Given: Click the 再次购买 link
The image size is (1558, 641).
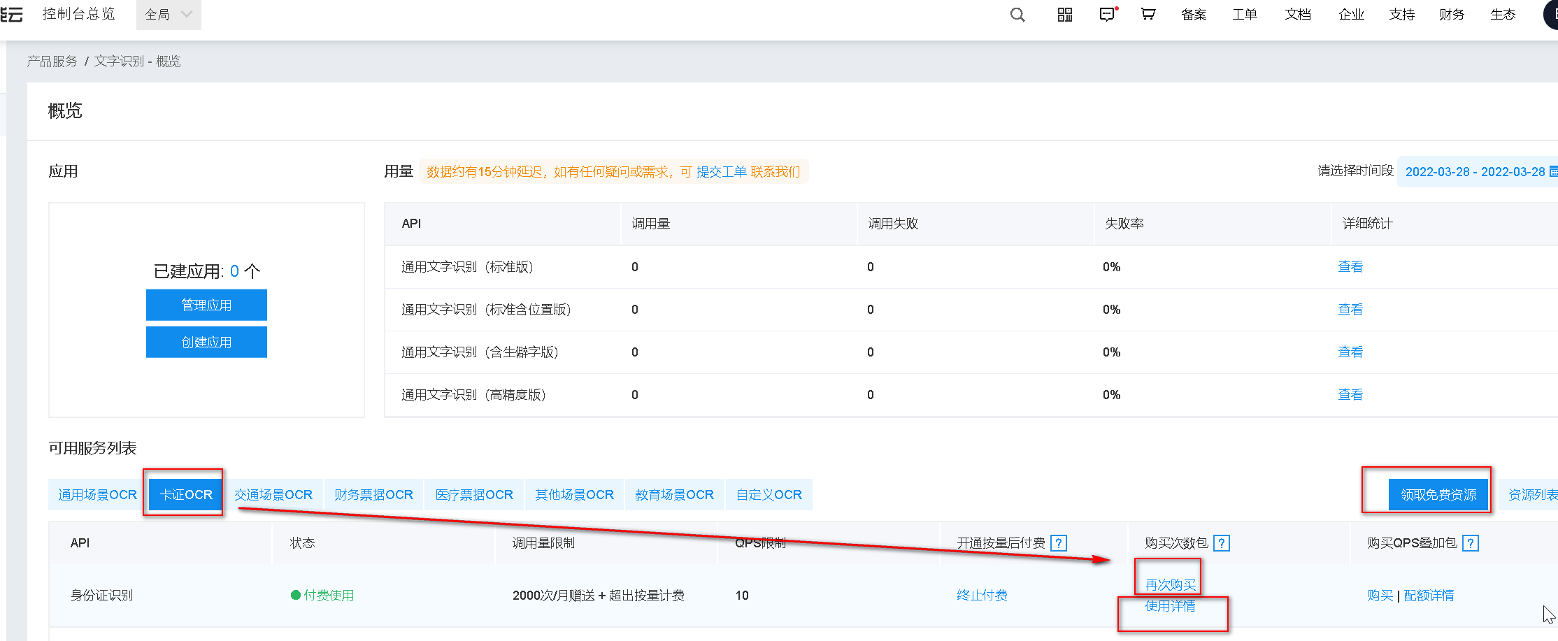Looking at the screenshot, I should point(1171,585).
